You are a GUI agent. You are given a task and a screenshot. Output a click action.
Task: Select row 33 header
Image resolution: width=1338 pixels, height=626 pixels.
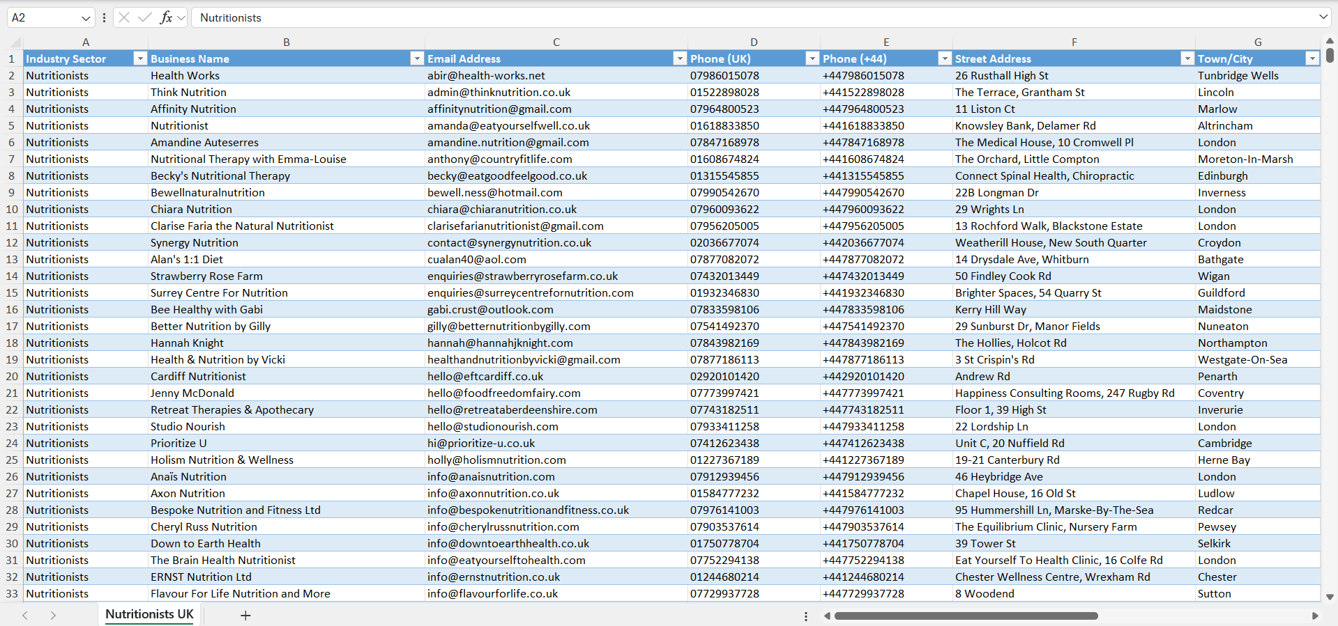click(x=11, y=593)
